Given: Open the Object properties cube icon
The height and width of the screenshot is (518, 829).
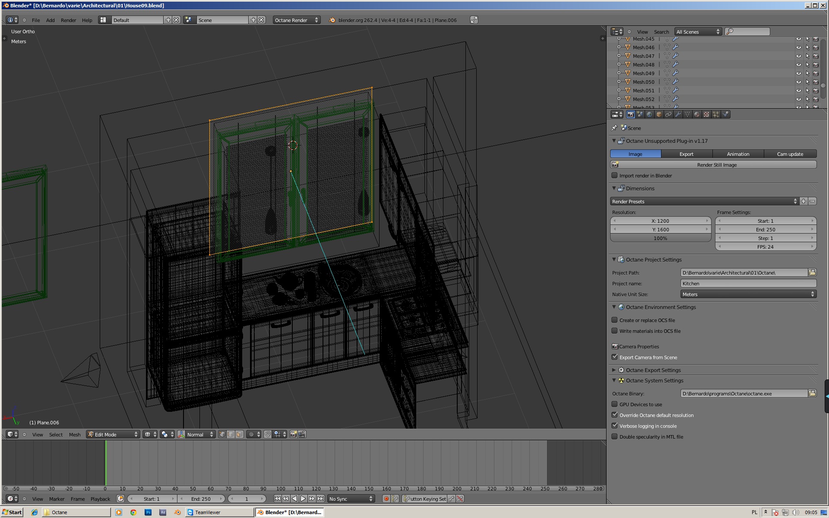Looking at the screenshot, I should (659, 114).
